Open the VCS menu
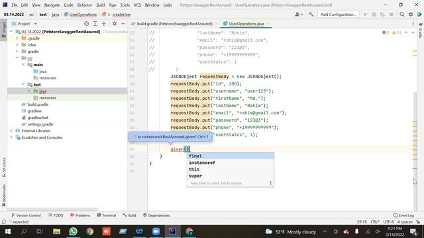The width and height of the screenshot is (424, 238). (x=137, y=5)
